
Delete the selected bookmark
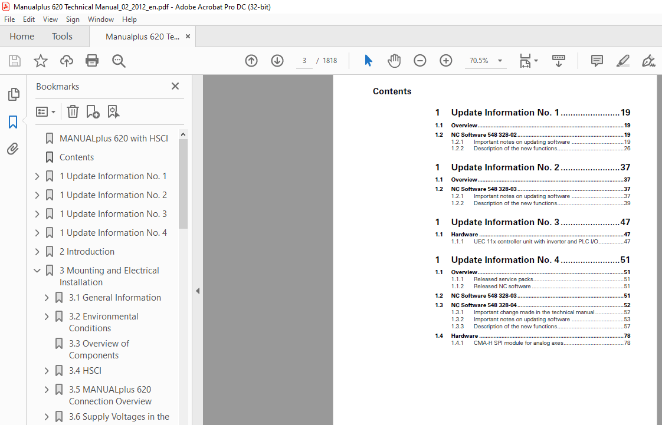click(72, 111)
